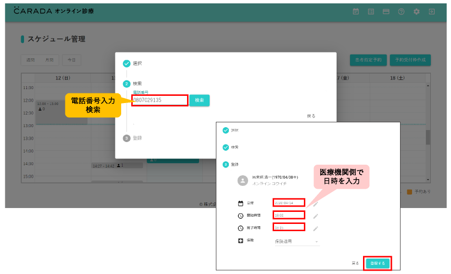Open the calendar icon in the header
Image resolution: width=451 pixels, height=274 pixels.
[356, 12]
